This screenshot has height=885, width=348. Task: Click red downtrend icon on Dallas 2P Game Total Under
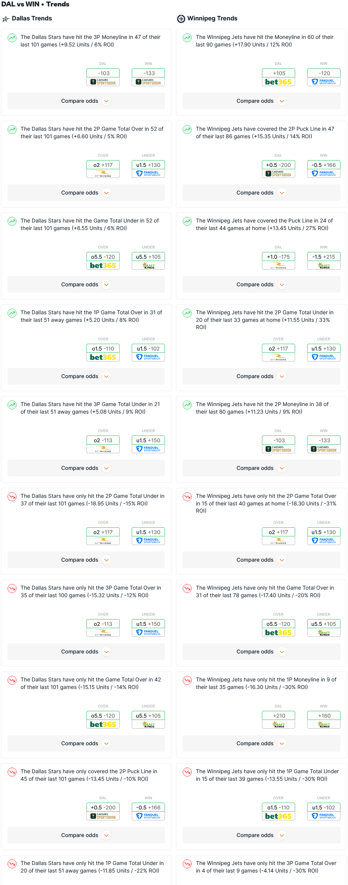point(12,497)
